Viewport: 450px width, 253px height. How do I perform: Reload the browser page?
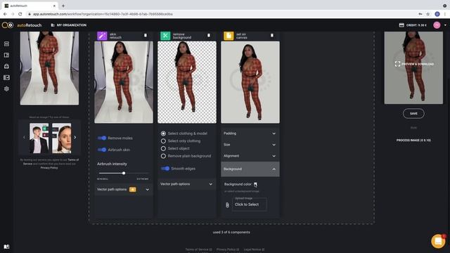pyautogui.click(x=20, y=14)
